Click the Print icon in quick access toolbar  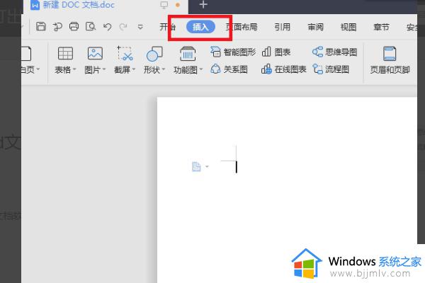74,27
